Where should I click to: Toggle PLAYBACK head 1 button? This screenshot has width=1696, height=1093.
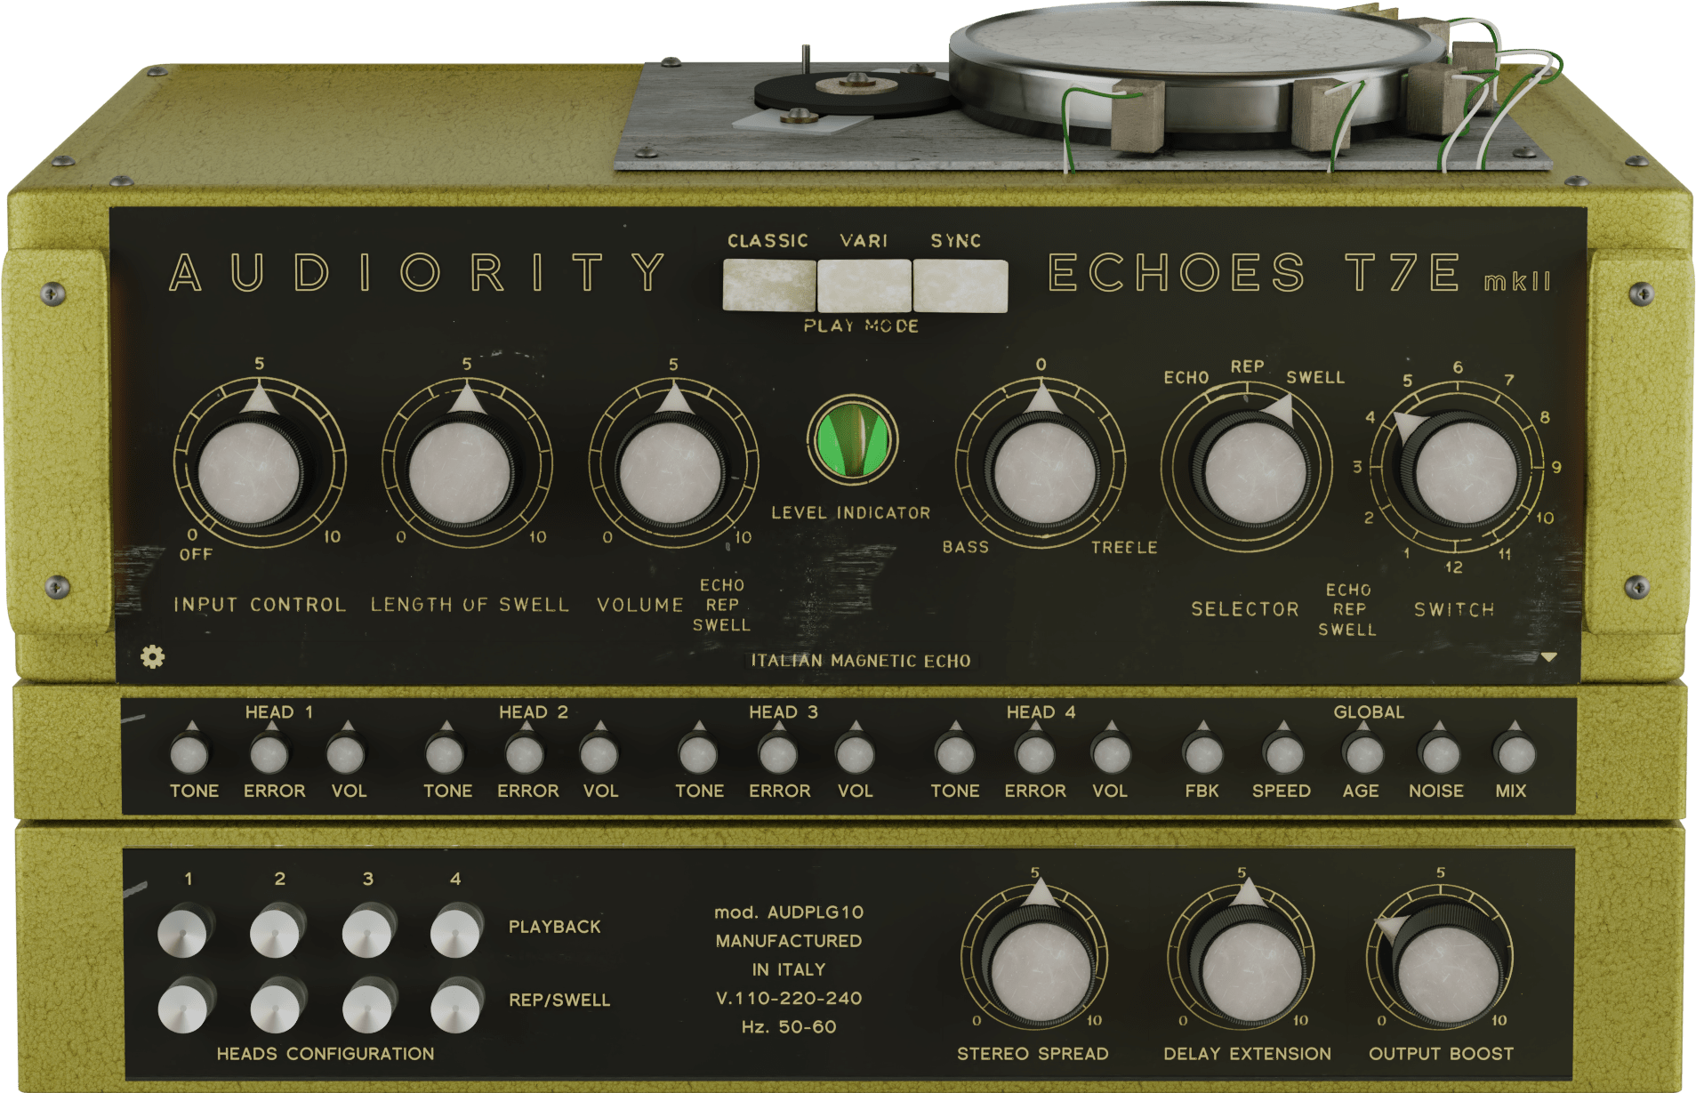(x=184, y=931)
